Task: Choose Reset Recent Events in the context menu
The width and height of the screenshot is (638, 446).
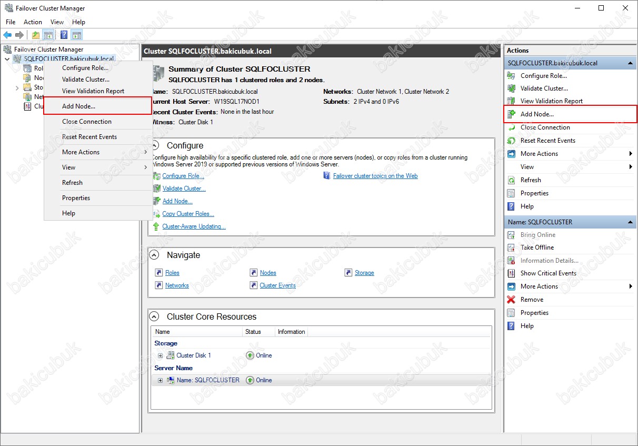Action: [x=98, y=137]
